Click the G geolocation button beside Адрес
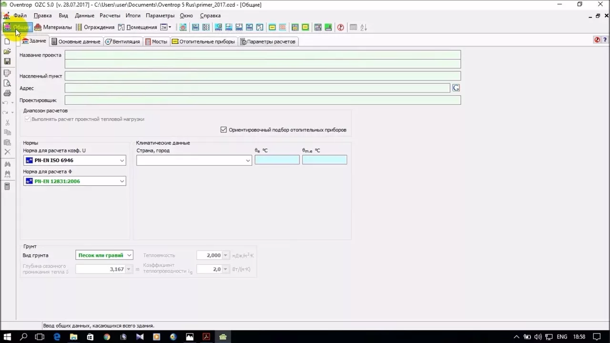The height and width of the screenshot is (343, 610). pyautogui.click(x=456, y=88)
